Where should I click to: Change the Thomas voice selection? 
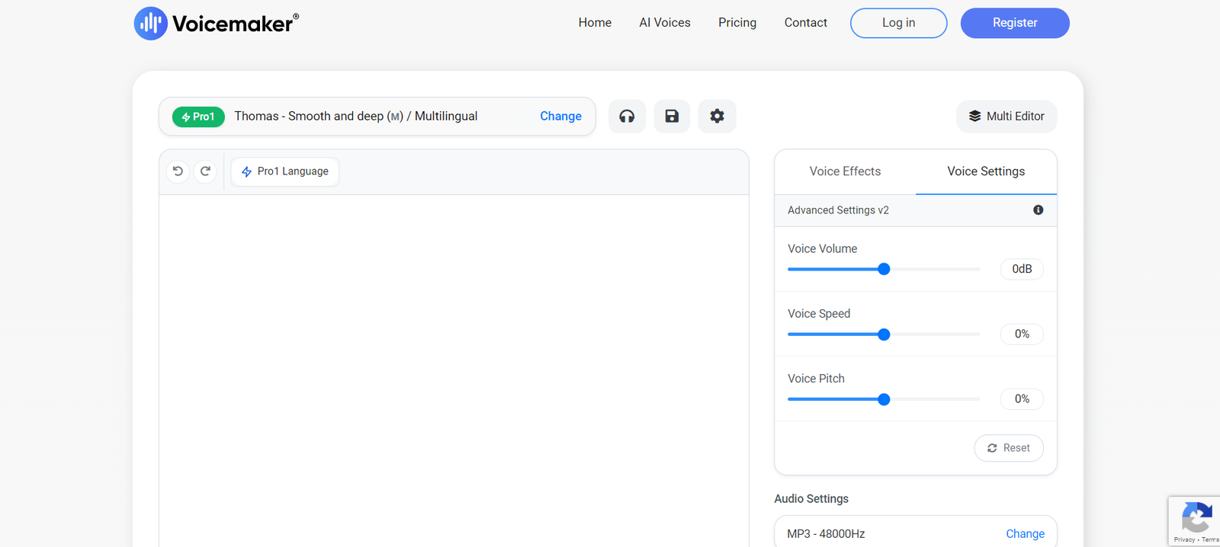point(560,117)
